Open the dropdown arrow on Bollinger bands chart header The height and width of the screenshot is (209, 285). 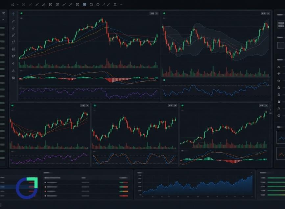[268, 13]
